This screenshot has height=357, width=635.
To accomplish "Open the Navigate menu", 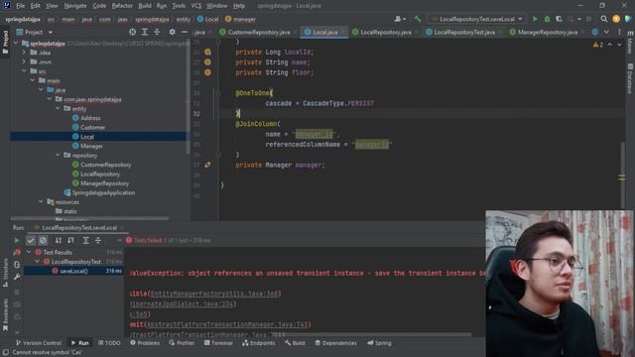I will click(x=75, y=6).
